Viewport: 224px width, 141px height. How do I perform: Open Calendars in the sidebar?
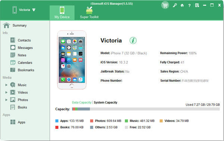click(25, 63)
